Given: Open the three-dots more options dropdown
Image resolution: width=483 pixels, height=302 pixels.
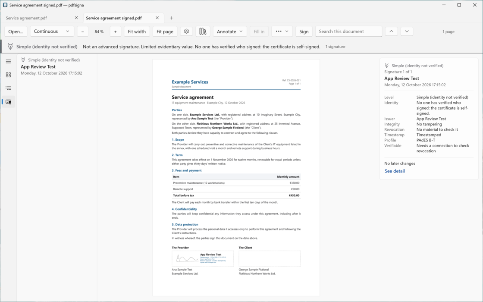Looking at the screenshot, I should (282, 31).
